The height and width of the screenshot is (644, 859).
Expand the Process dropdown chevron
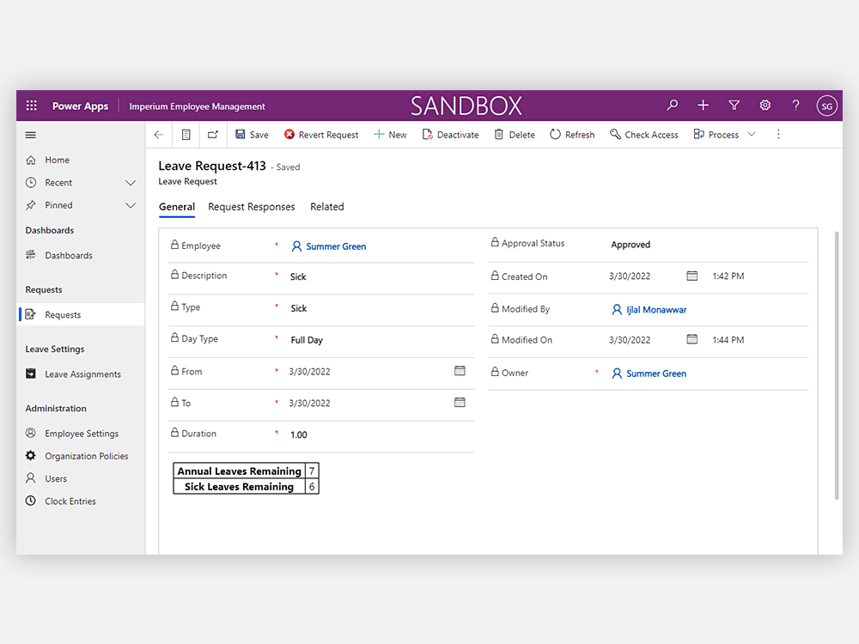(x=752, y=134)
